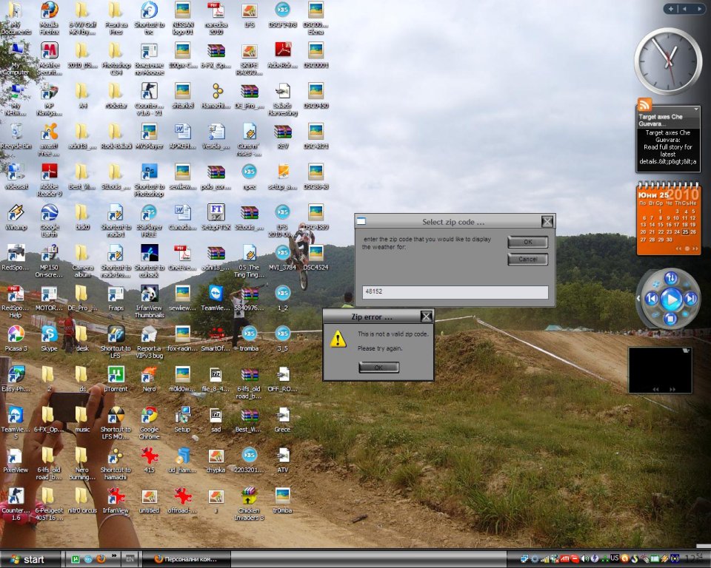Expand the quick launch overflow chevron
This screenshot has height=568, width=711.
pos(114,555)
